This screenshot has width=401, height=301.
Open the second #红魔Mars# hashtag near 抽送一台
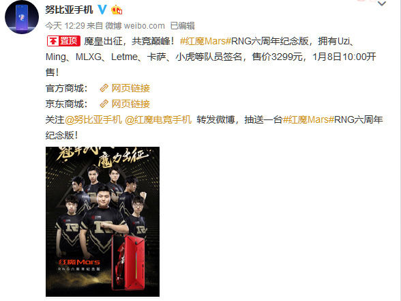pyautogui.click(x=308, y=119)
